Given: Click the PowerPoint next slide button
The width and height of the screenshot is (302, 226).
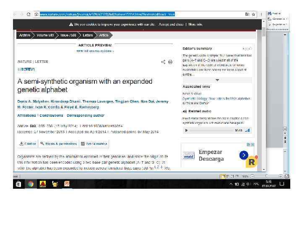Looking at the screenshot, I should [285, 142].
